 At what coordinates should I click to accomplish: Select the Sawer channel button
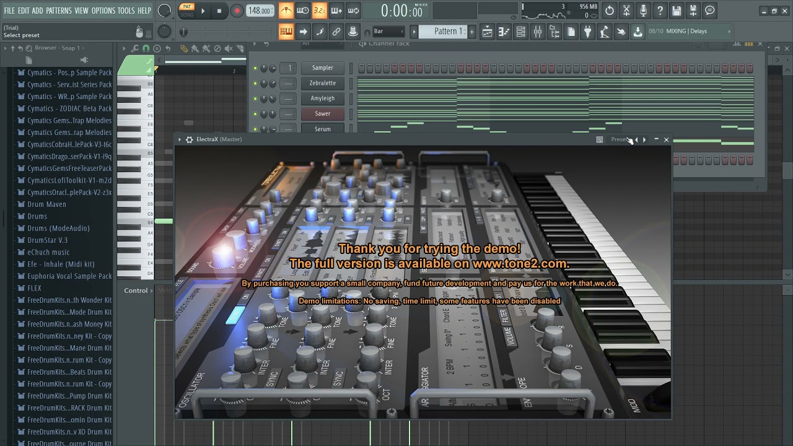(x=323, y=113)
